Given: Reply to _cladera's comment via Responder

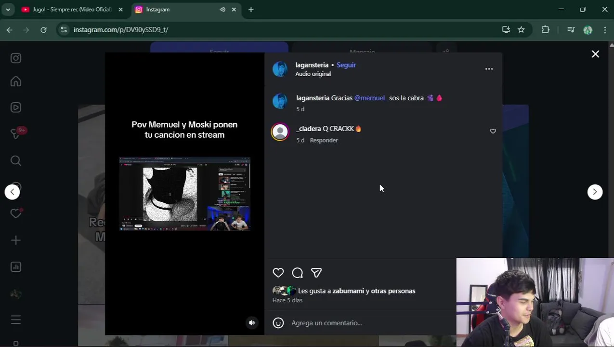Looking at the screenshot, I should pyautogui.click(x=324, y=140).
